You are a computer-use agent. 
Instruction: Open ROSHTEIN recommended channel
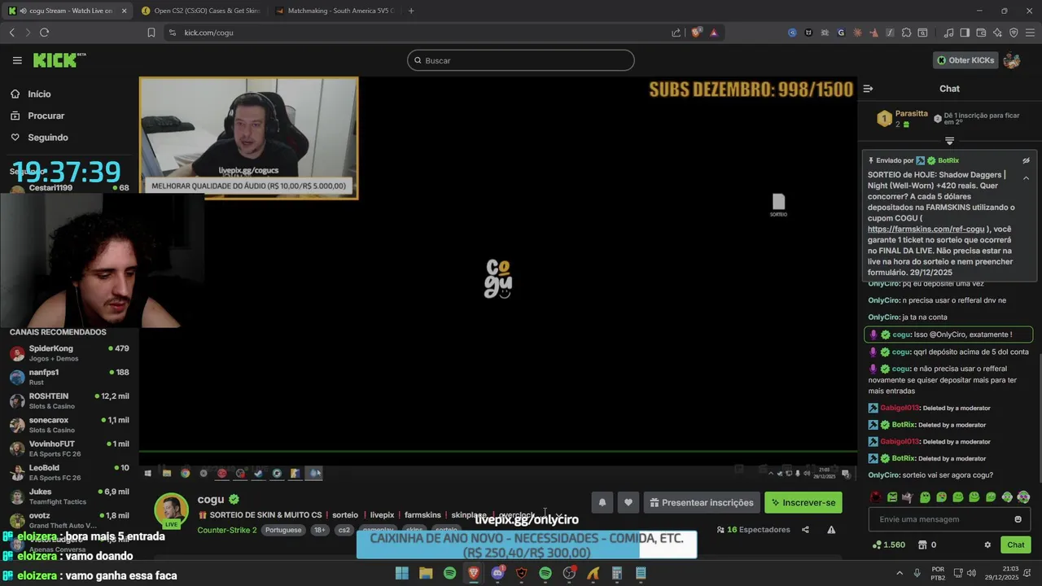pos(69,400)
